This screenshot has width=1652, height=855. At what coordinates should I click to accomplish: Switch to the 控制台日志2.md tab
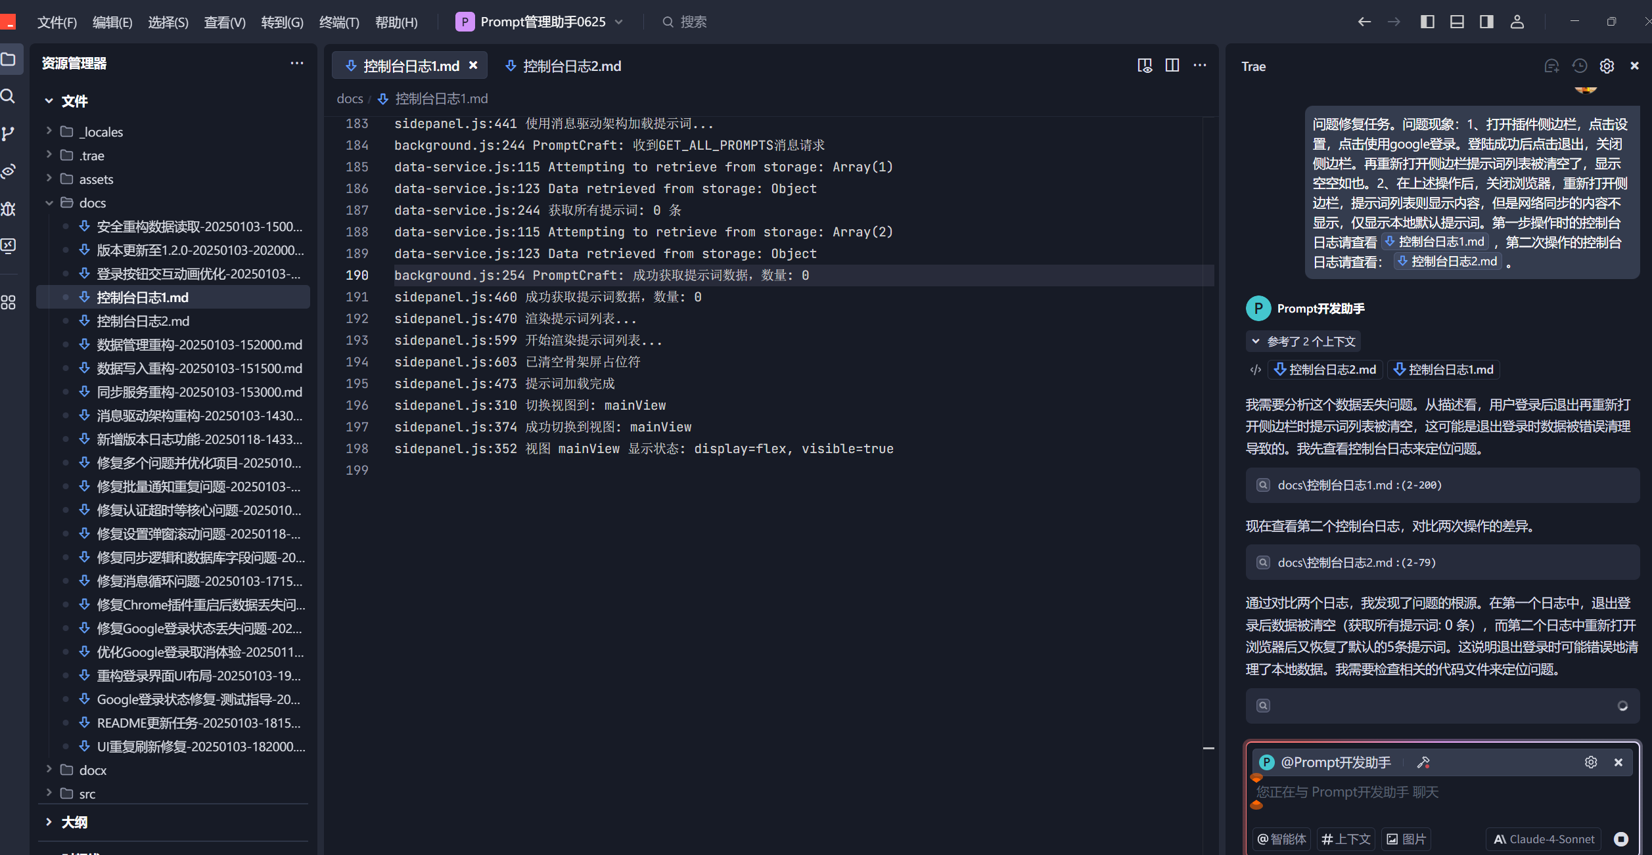tap(563, 66)
